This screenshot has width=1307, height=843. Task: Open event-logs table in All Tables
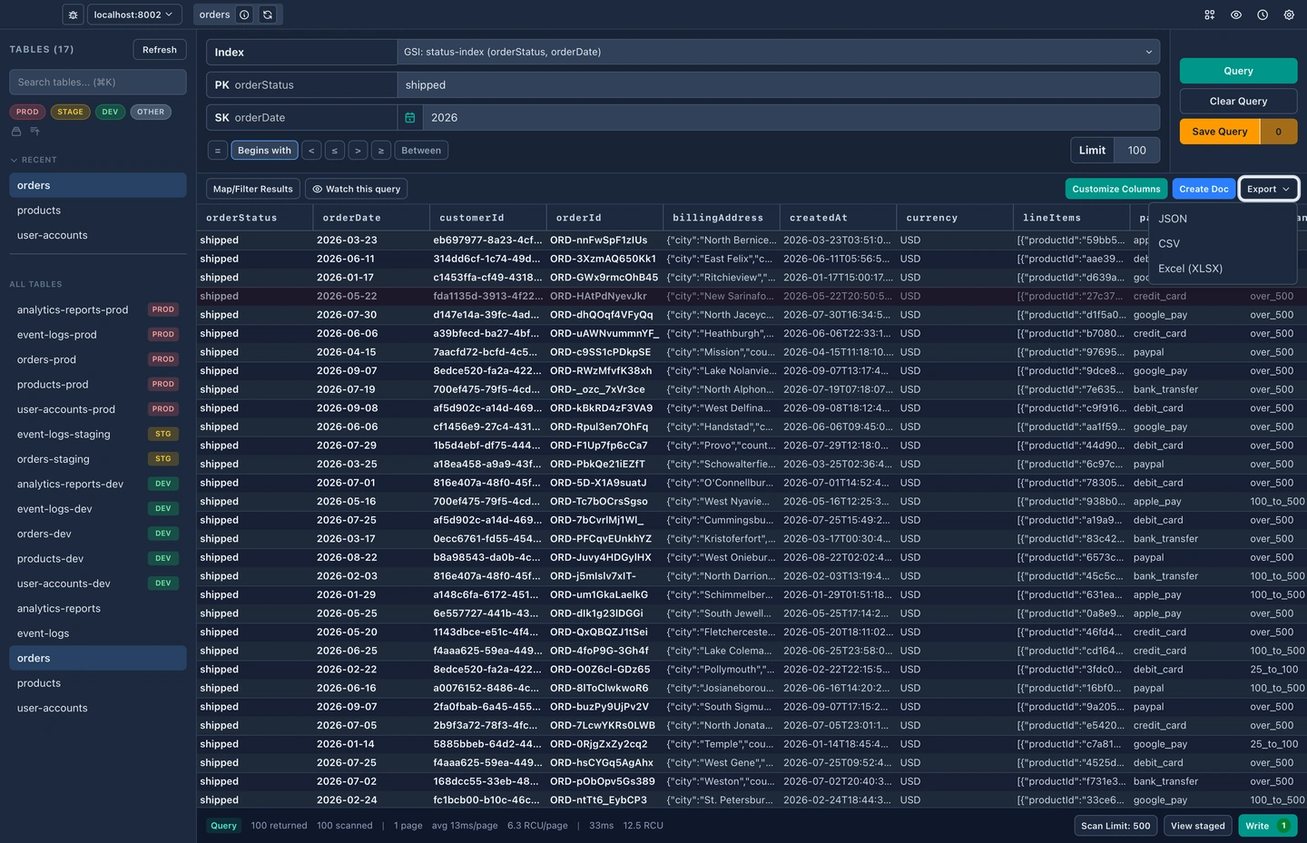(98, 633)
